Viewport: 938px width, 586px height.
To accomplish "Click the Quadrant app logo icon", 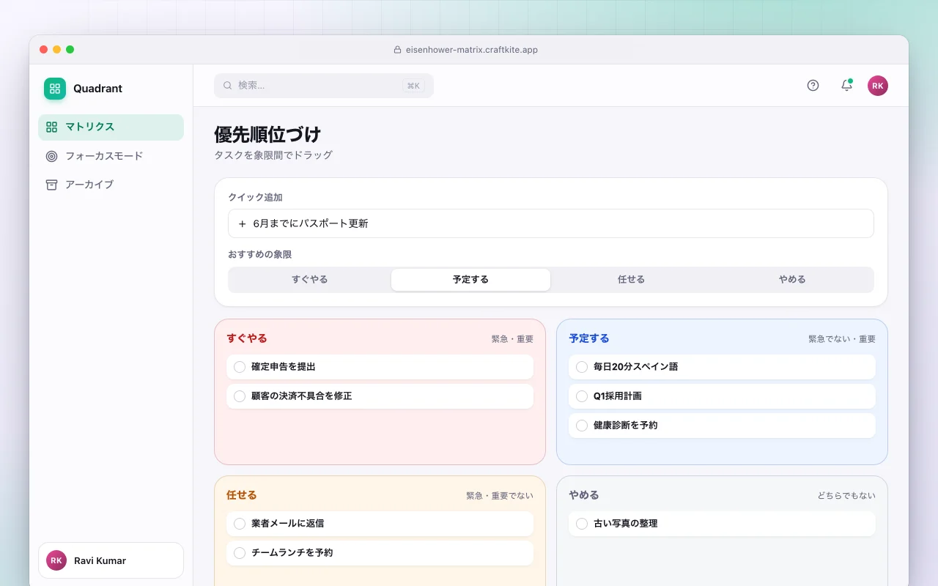I will pos(55,89).
